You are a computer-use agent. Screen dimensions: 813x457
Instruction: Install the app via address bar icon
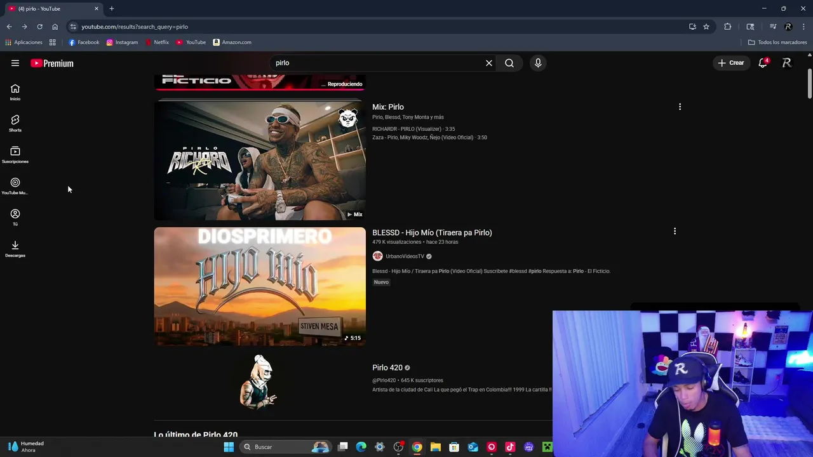click(x=692, y=27)
